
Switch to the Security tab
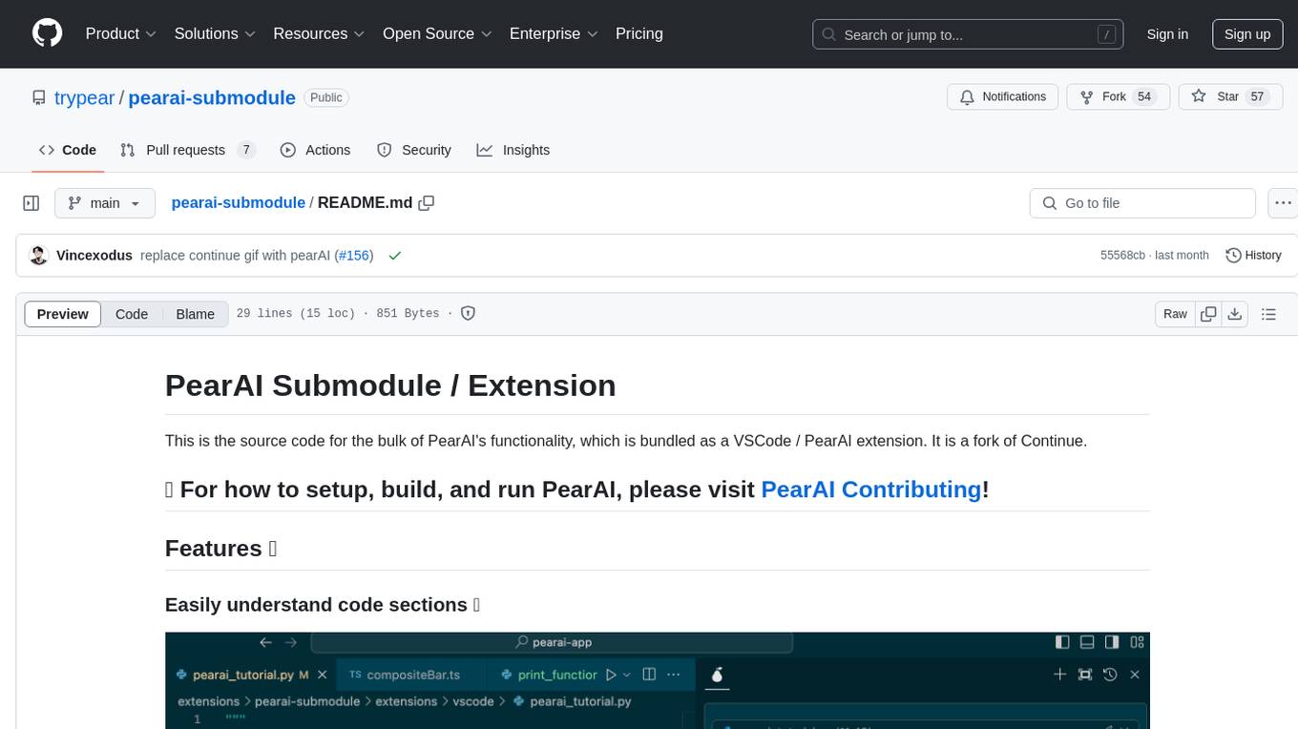(x=414, y=150)
